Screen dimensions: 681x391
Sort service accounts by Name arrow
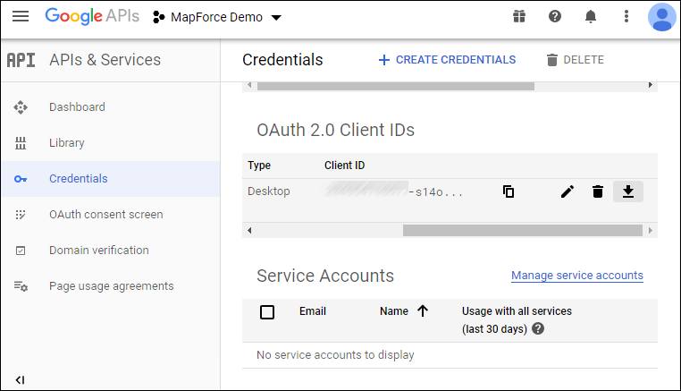click(x=423, y=311)
